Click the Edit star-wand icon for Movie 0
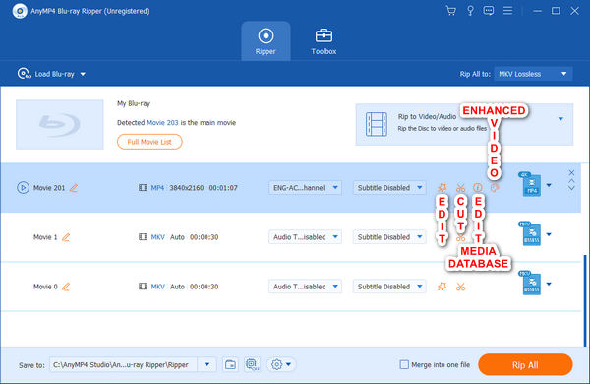590x384 pixels. click(x=442, y=287)
